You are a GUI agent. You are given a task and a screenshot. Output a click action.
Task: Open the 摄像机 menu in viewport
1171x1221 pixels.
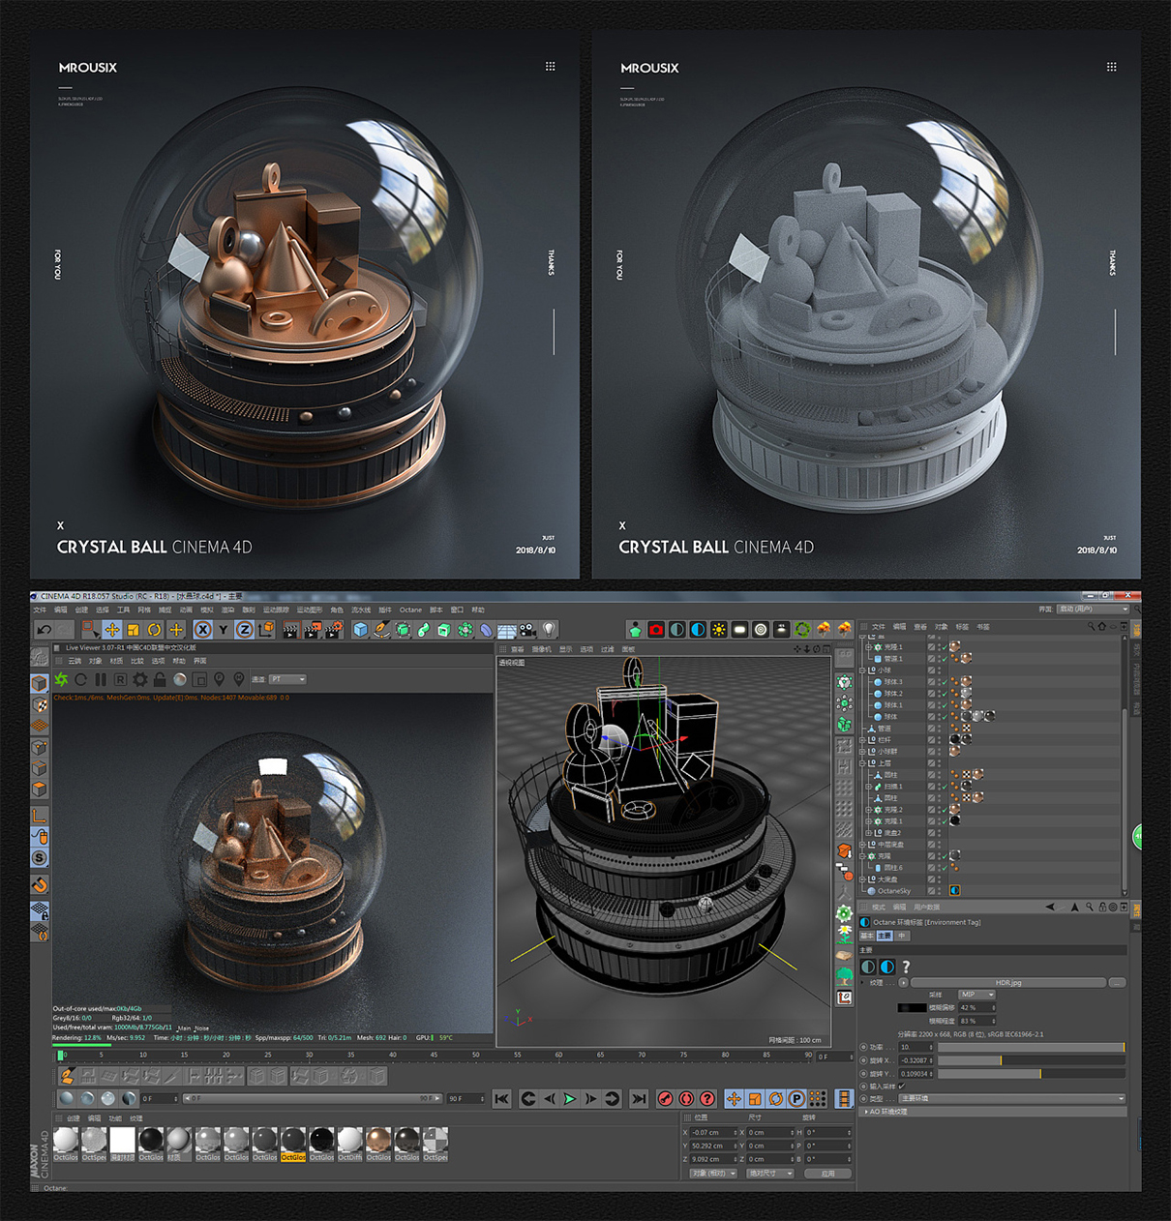[x=542, y=649]
